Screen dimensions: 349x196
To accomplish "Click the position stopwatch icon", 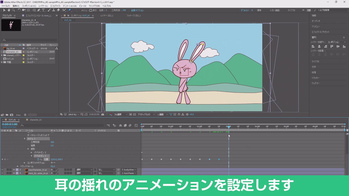I will 38,159.
